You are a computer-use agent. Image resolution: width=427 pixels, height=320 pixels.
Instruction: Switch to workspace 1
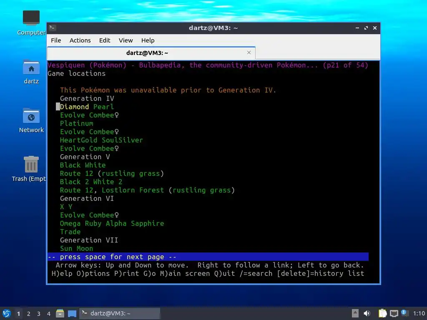[18, 314]
